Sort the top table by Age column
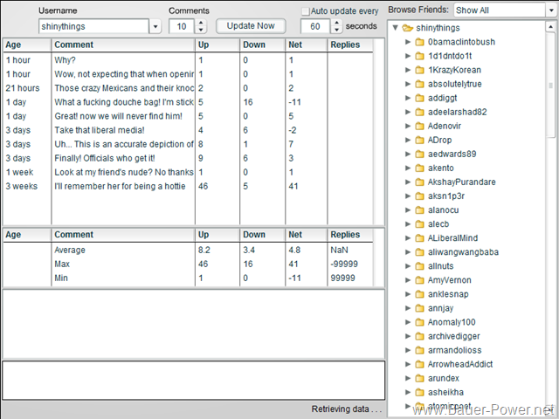The width and height of the screenshot is (559, 419). click(x=26, y=45)
